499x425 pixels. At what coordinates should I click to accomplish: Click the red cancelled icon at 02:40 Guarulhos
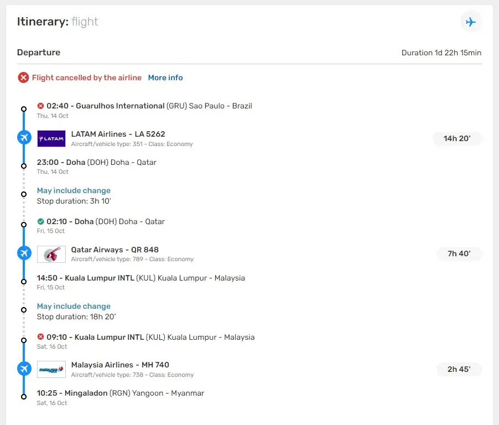pos(40,106)
